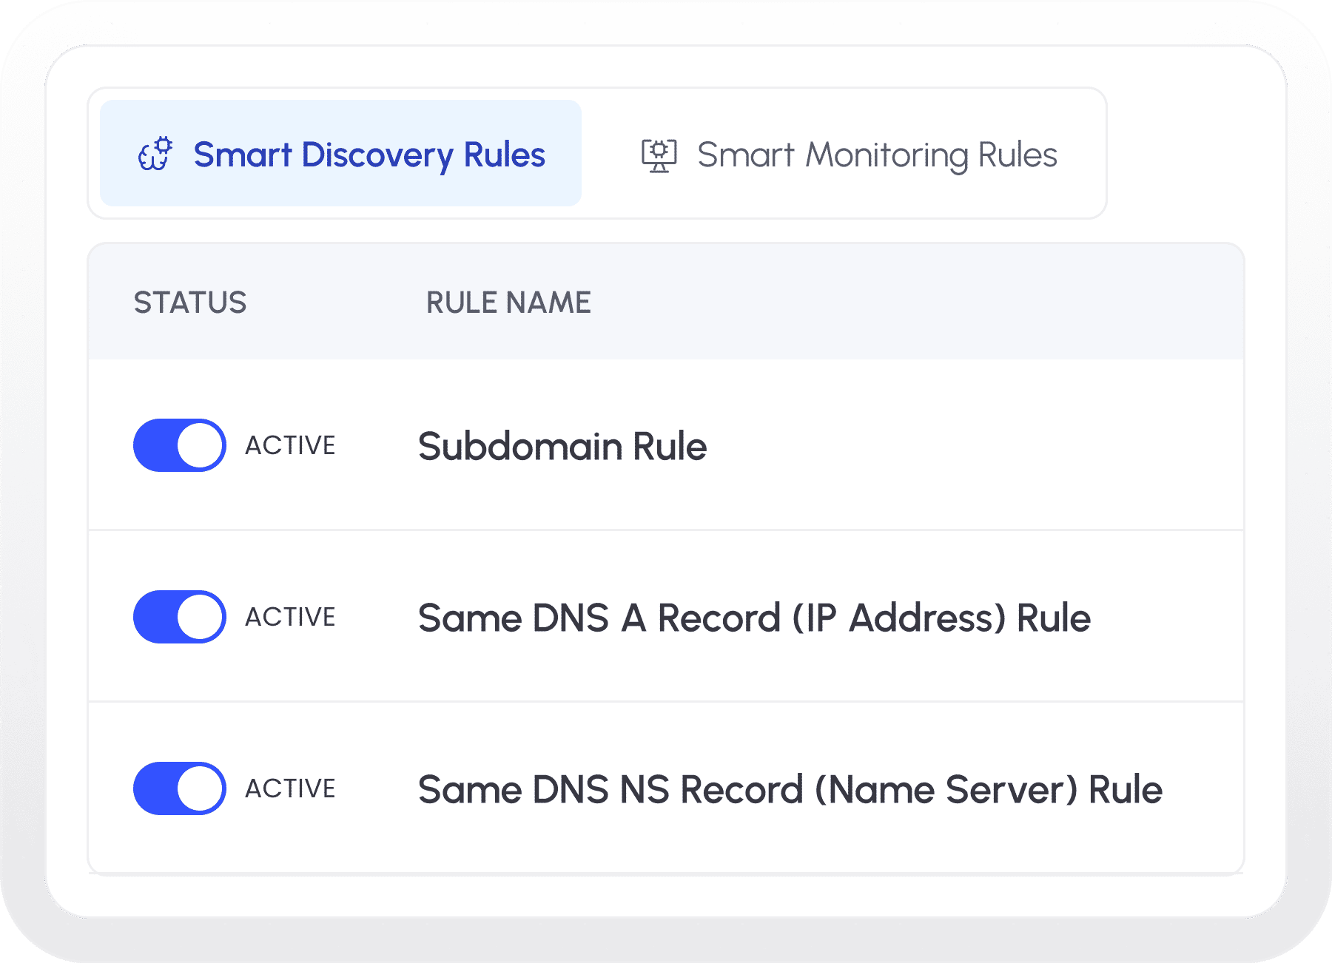Disable the Same DNS A Record rule switch
The image size is (1332, 963).
(179, 617)
